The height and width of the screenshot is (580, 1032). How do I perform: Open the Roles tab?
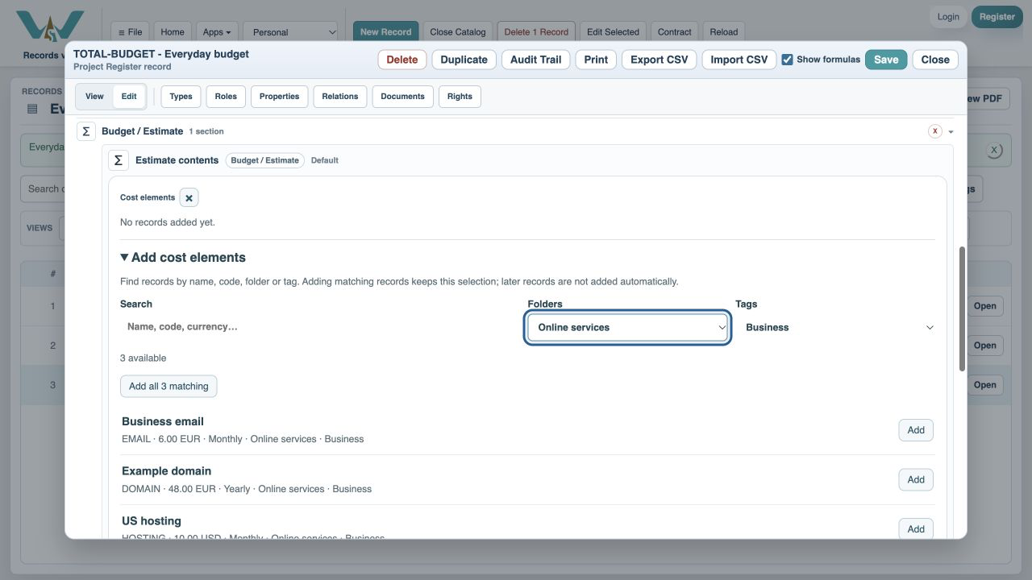coord(226,97)
